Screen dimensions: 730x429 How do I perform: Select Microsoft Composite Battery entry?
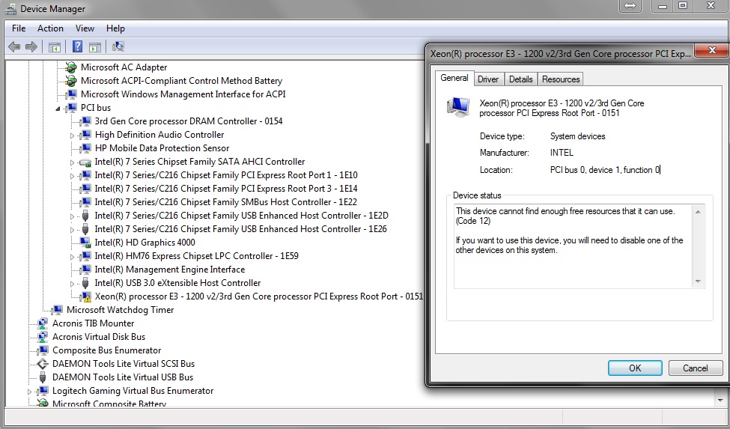click(109, 404)
